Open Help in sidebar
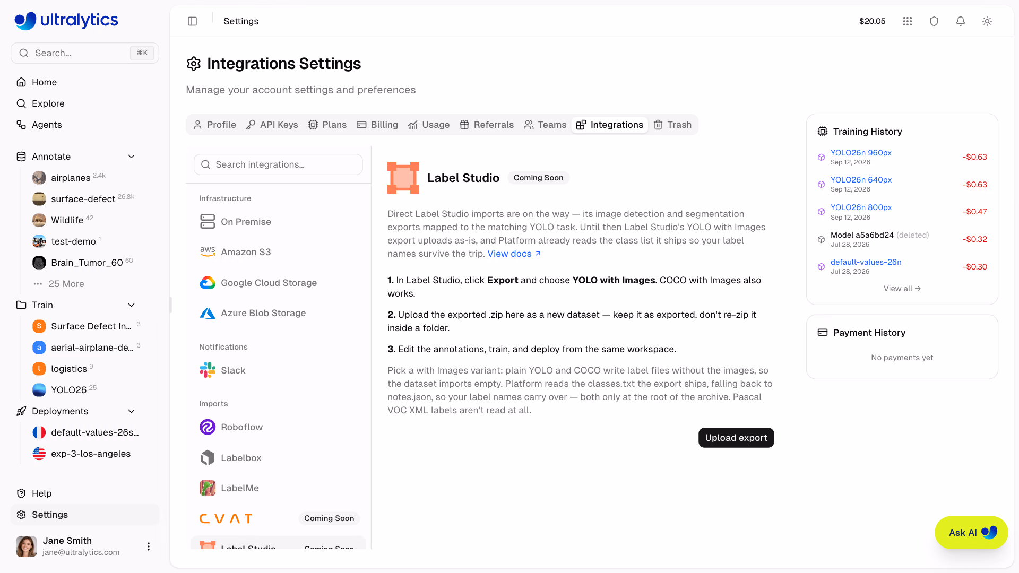The width and height of the screenshot is (1019, 573). [41, 493]
